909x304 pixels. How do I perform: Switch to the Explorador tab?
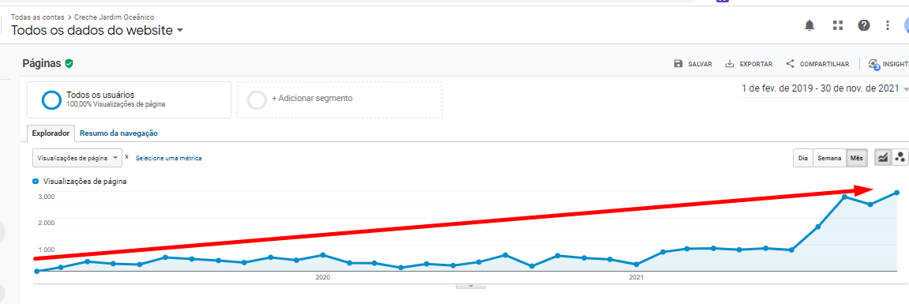(51, 133)
